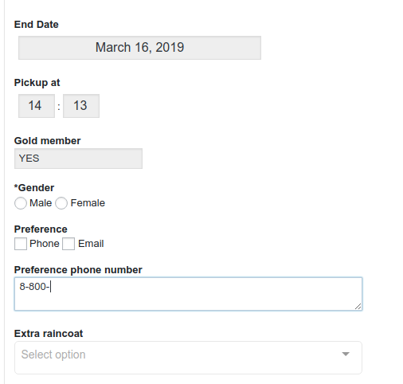
Task: Click the pickup hour field showing 14
Action: point(37,106)
